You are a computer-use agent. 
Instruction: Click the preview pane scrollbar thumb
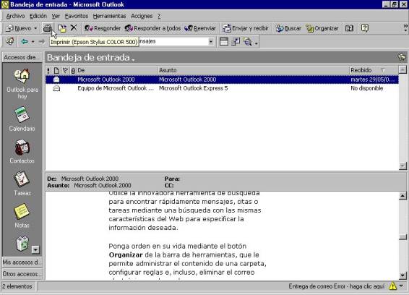pos(402,236)
